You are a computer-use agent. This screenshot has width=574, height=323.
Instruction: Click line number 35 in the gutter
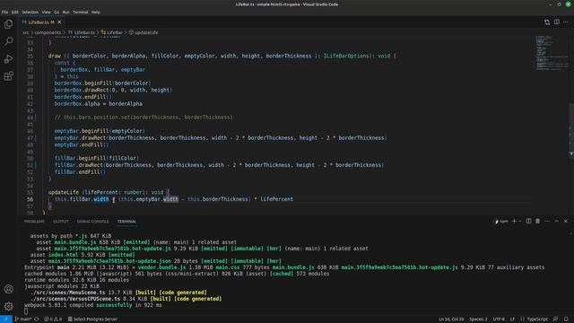pyautogui.click(x=30, y=56)
